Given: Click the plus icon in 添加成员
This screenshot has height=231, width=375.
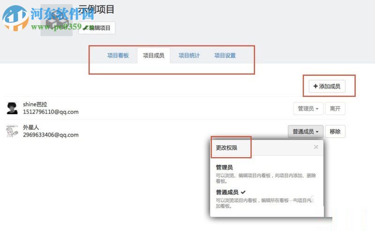Looking at the screenshot, I should point(315,86).
